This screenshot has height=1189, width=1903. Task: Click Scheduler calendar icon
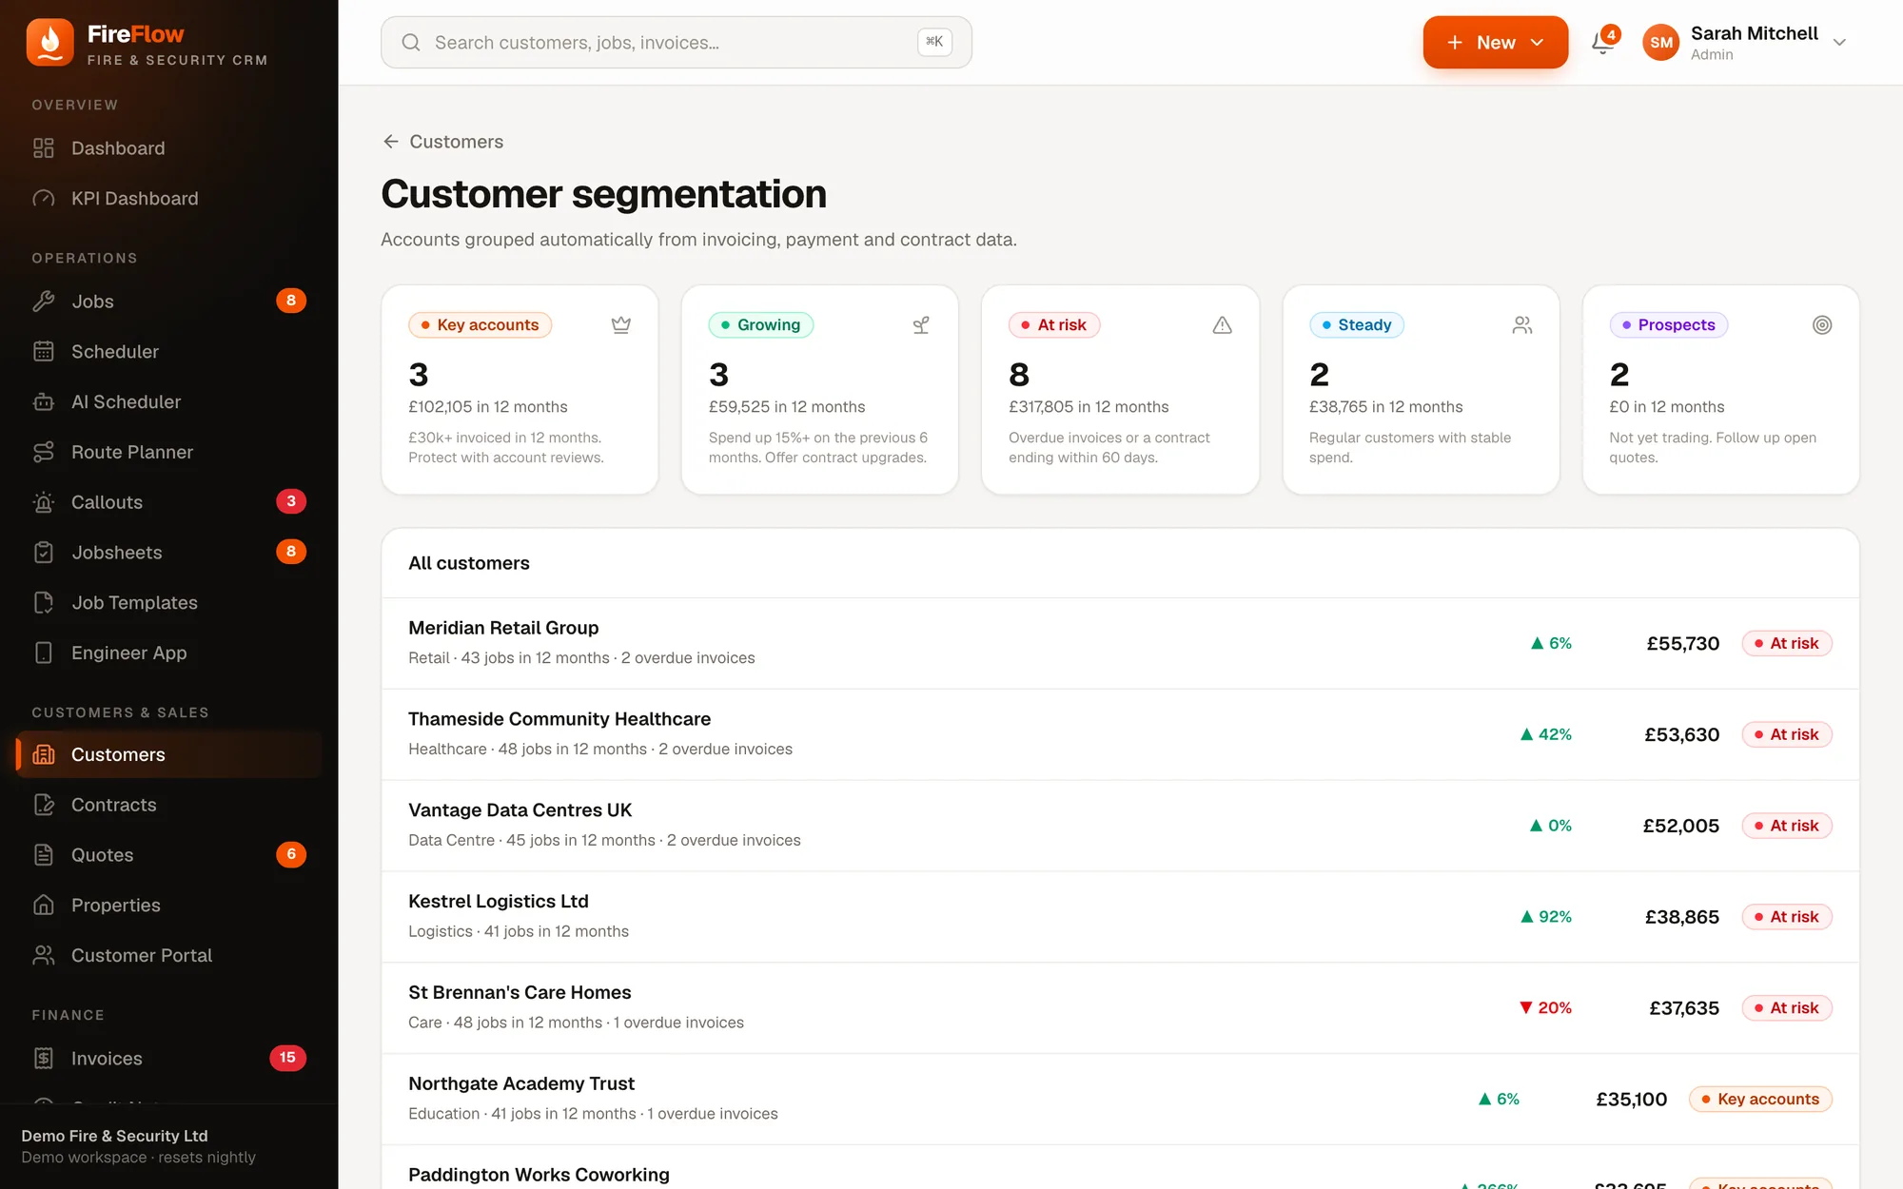point(44,352)
